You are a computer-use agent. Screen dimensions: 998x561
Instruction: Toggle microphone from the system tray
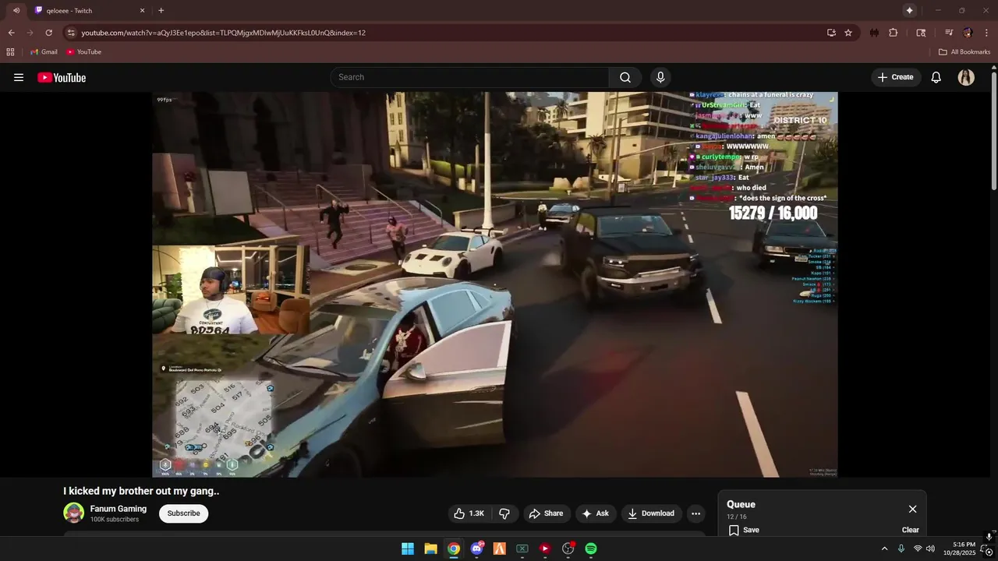tap(901, 549)
